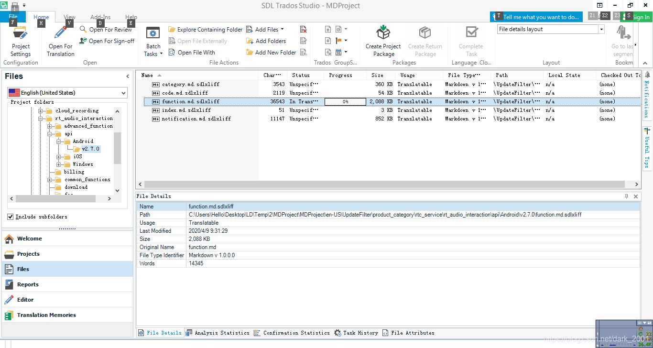Image resolution: width=653 pixels, height=348 pixels.
Task: Click the 0% progress bar for function.md.sdlxliff
Action: (345, 102)
